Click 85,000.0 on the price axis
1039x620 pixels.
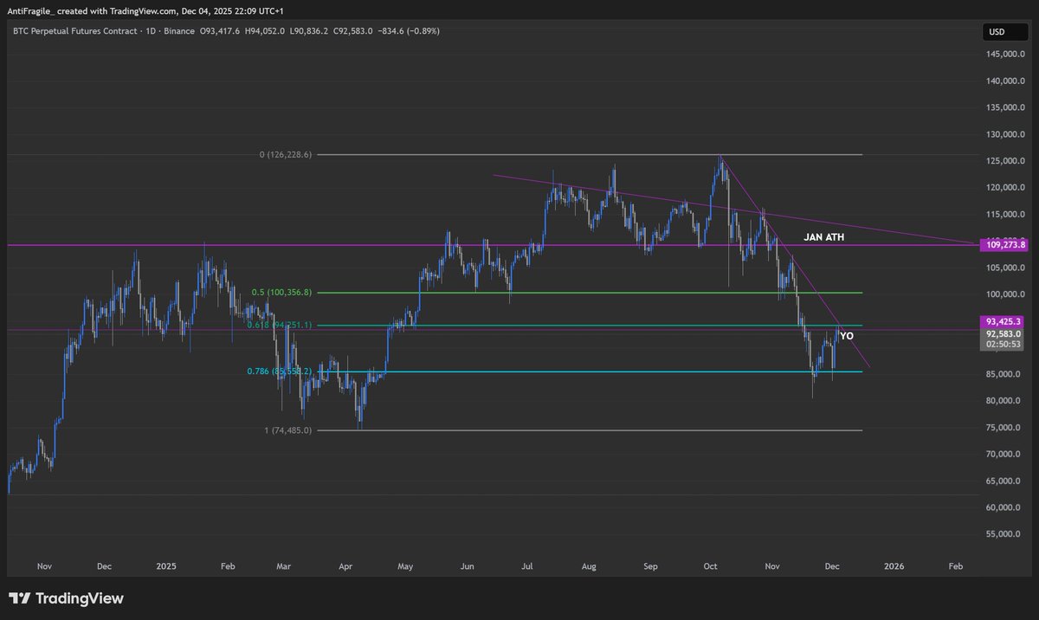pyautogui.click(x=1004, y=374)
